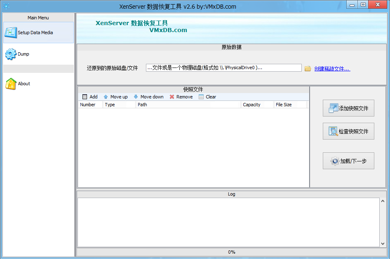The height and width of the screenshot is (259, 390).
Task: Click the Log panel scroll down arrow
Action: coord(383,243)
